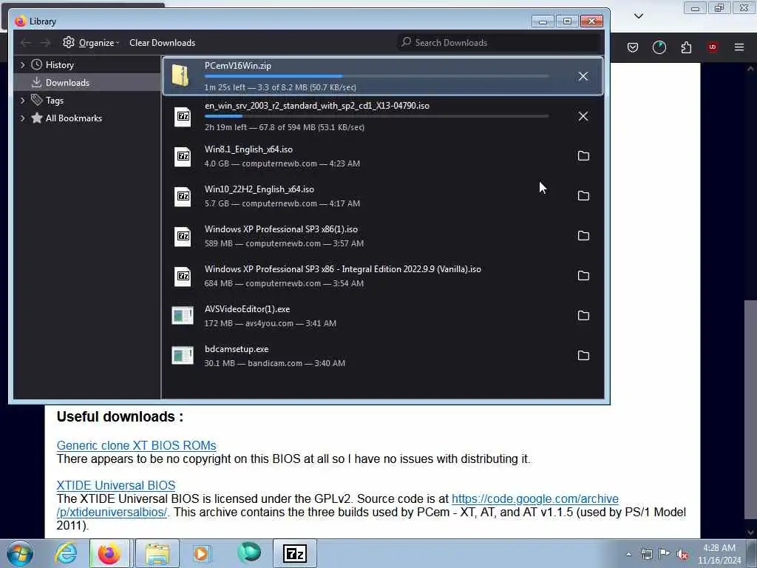Select All Bookmarks in the sidebar
The height and width of the screenshot is (568, 757).
pos(74,118)
